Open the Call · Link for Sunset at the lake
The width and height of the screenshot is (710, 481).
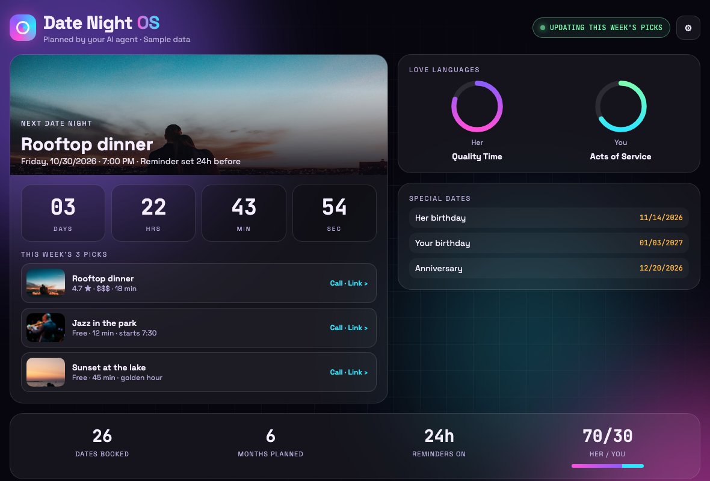click(x=348, y=372)
